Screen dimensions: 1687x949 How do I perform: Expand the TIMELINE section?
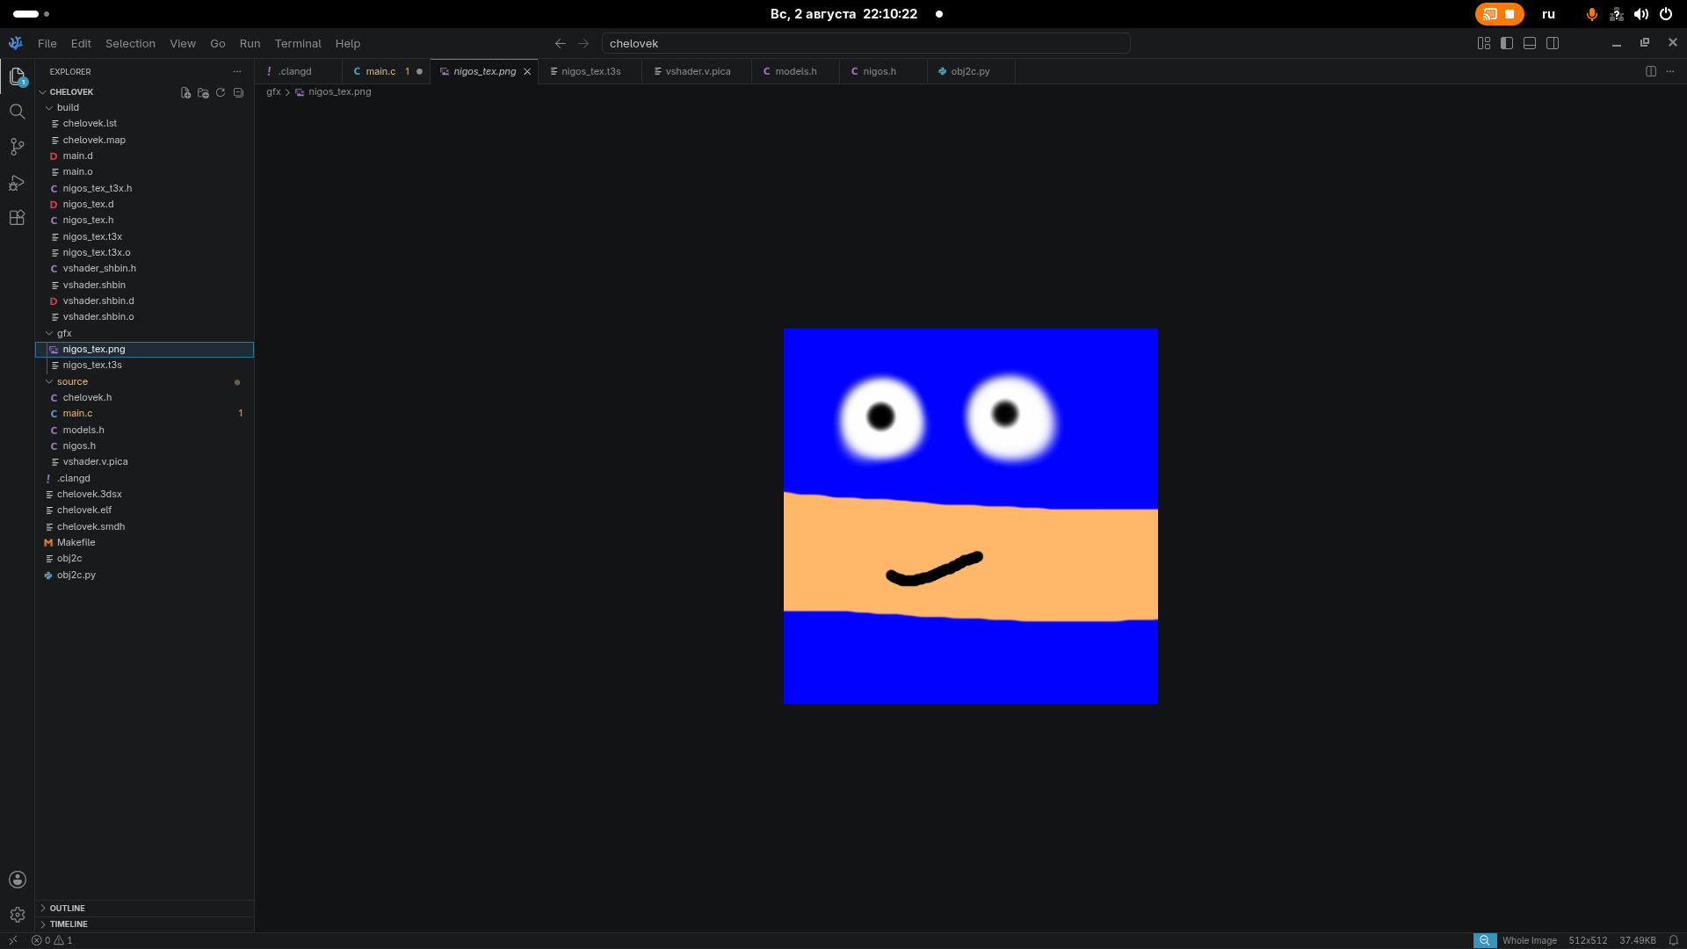coord(144,924)
